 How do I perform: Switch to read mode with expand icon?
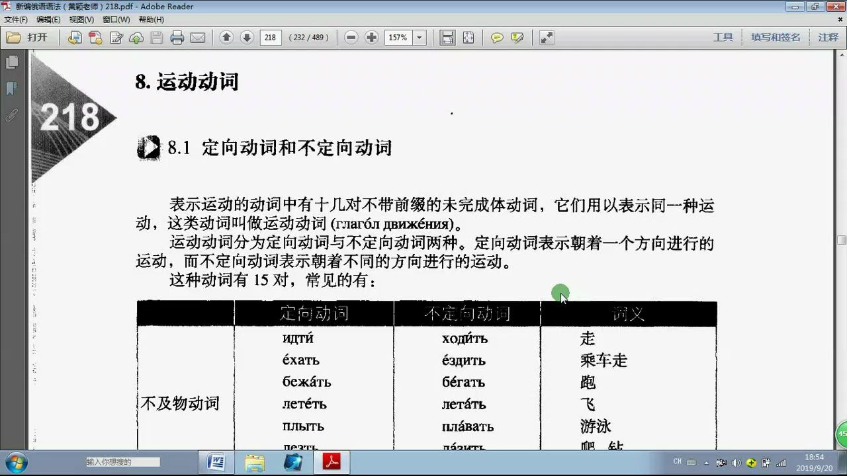547,38
